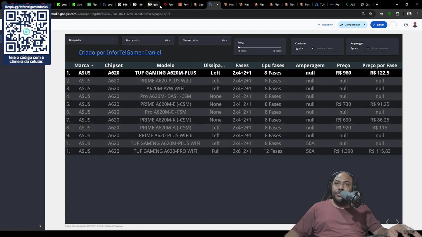Click the R$ 115,83 price per phase cell

[379, 151]
